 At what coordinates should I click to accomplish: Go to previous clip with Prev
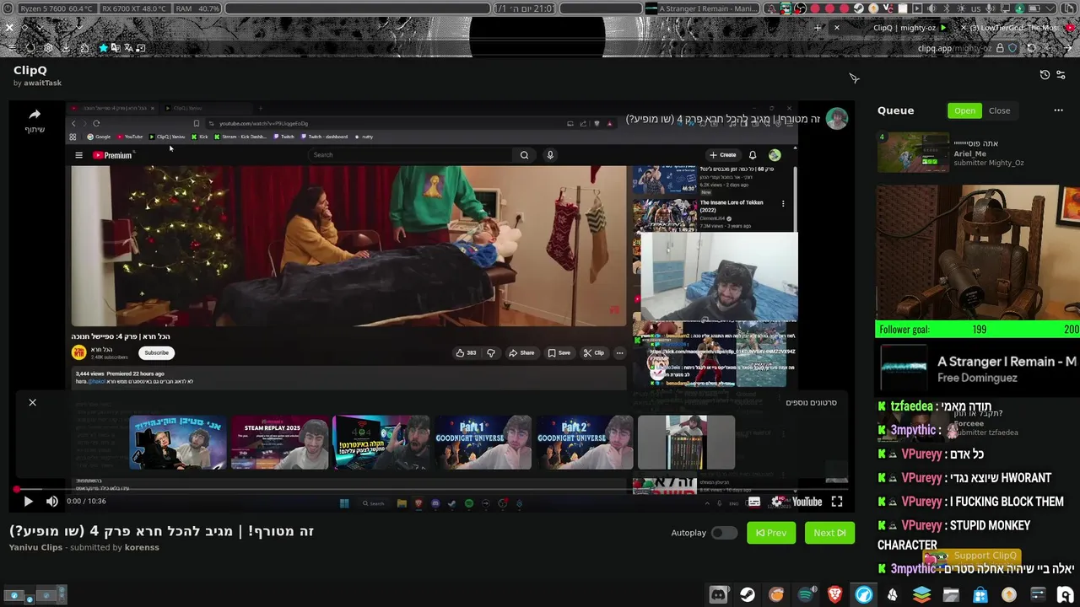[771, 533]
